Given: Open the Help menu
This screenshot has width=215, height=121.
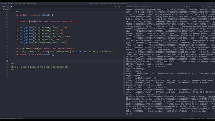Looking at the screenshot, I should coord(34,4).
